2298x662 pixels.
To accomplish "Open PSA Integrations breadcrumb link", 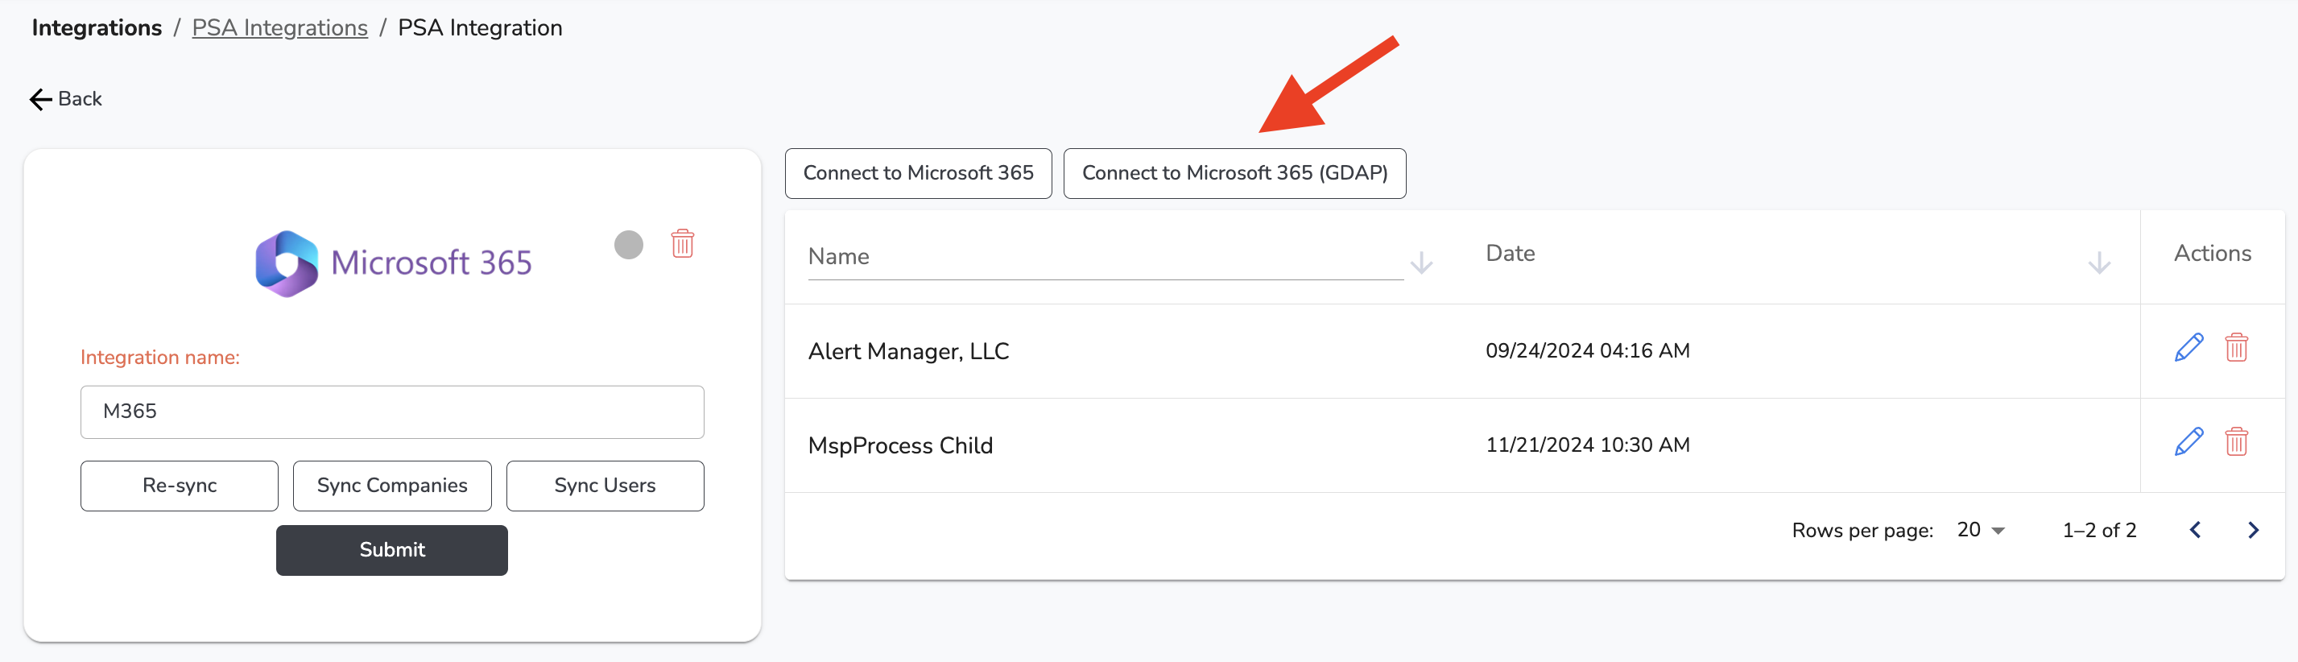I will click(x=279, y=27).
